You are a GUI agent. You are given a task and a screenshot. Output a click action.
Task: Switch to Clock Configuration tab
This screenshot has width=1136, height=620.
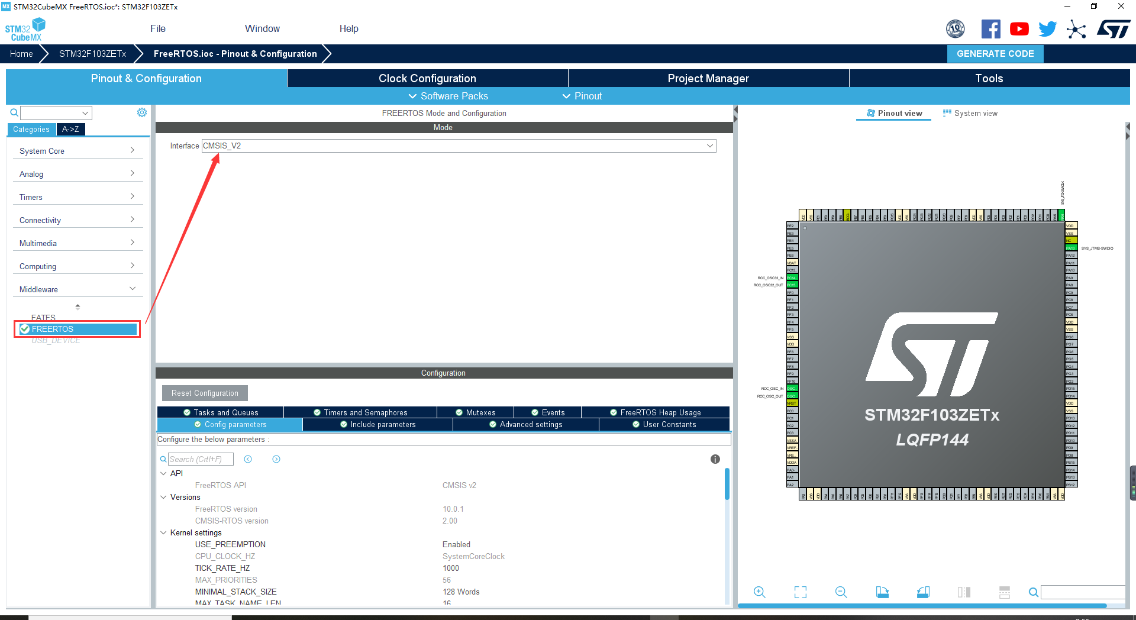427,78
